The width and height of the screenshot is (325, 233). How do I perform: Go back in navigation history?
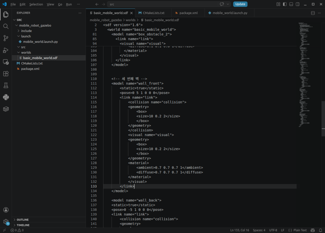97,4
